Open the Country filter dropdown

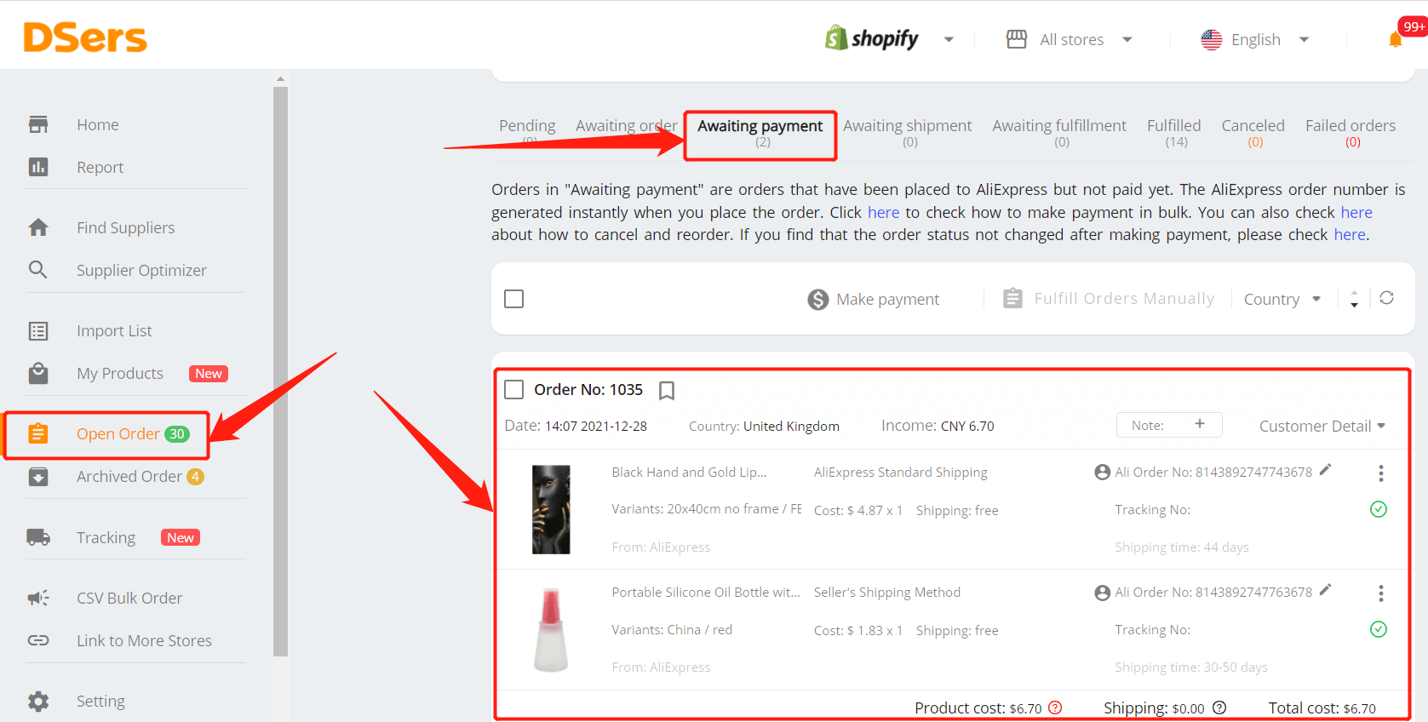click(x=1282, y=299)
